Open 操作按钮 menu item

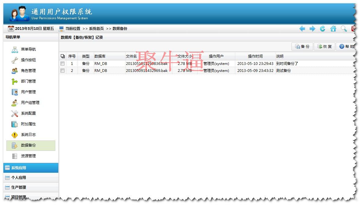28,60
